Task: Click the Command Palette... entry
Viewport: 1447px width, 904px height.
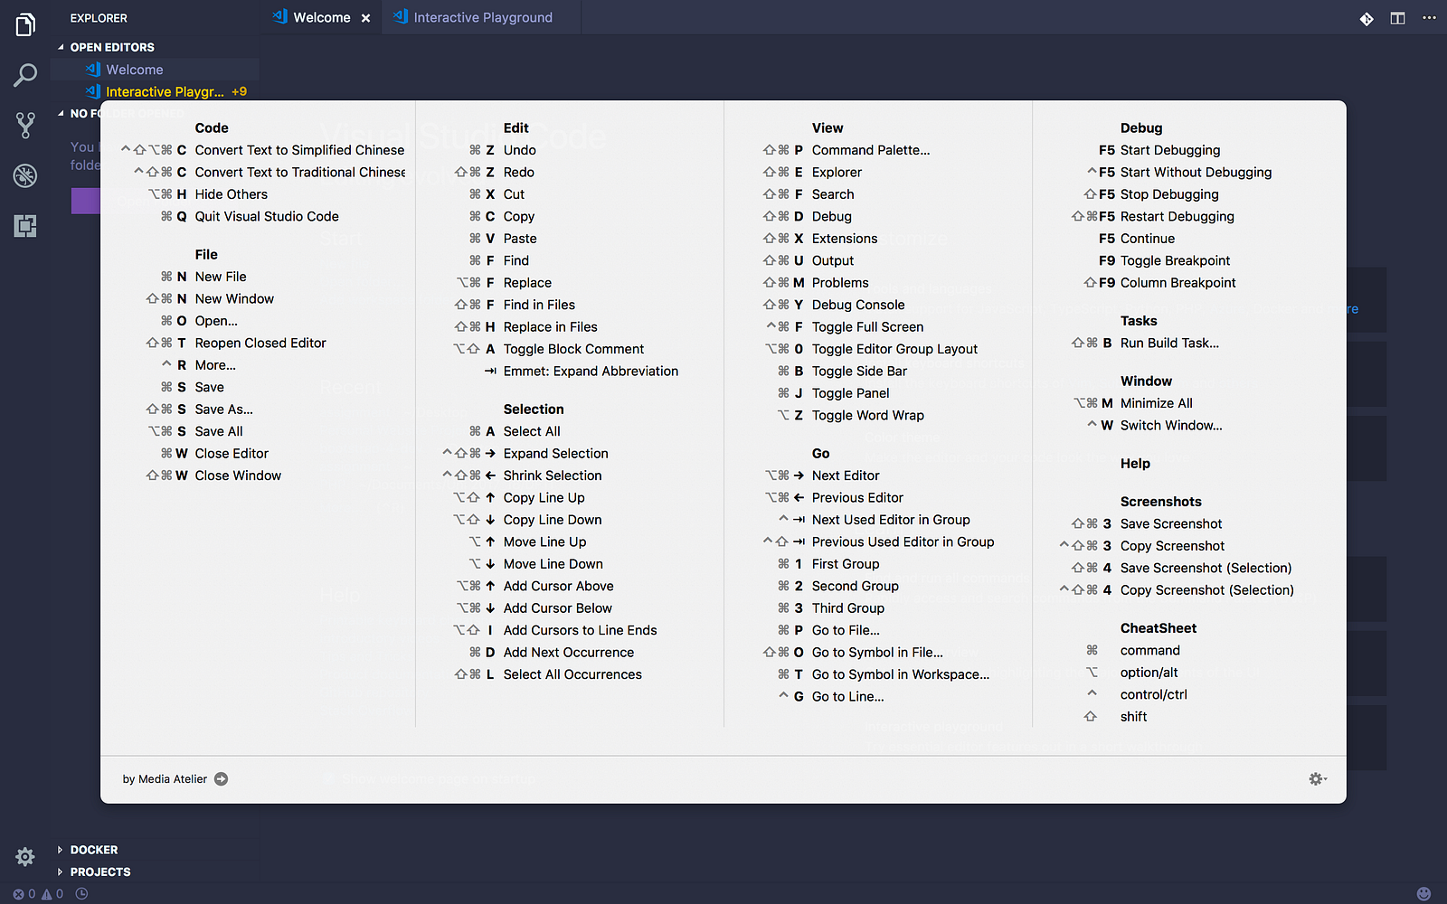Action: [871, 150]
